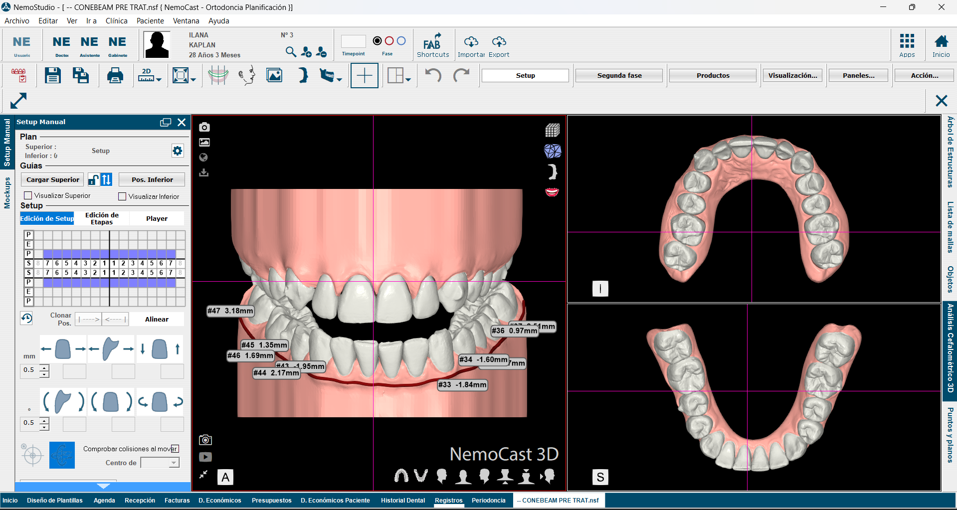Image resolution: width=957 pixels, height=510 pixels.
Task: Click the Export cloud icon
Action: pos(499,45)
